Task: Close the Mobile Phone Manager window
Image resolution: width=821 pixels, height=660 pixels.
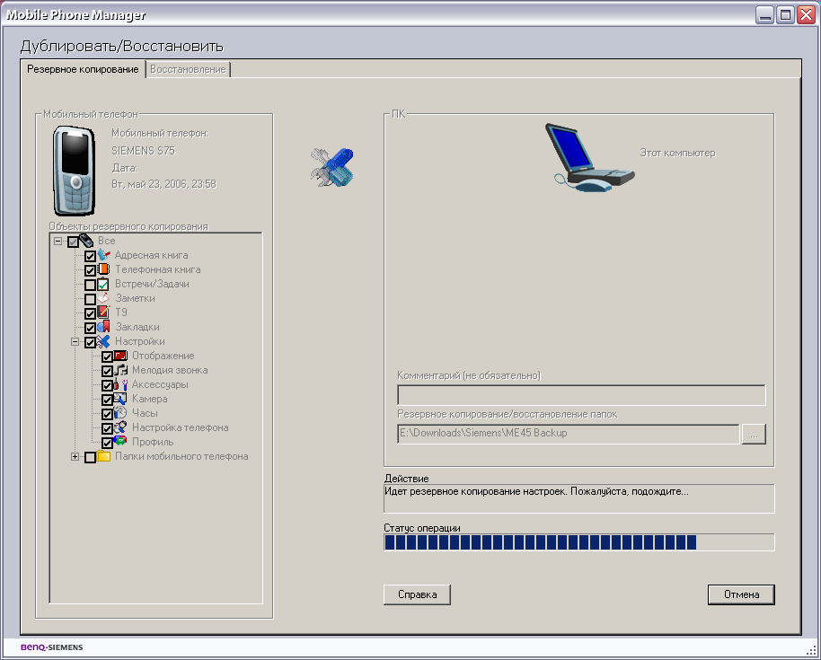Action: (x=806, y=14)
